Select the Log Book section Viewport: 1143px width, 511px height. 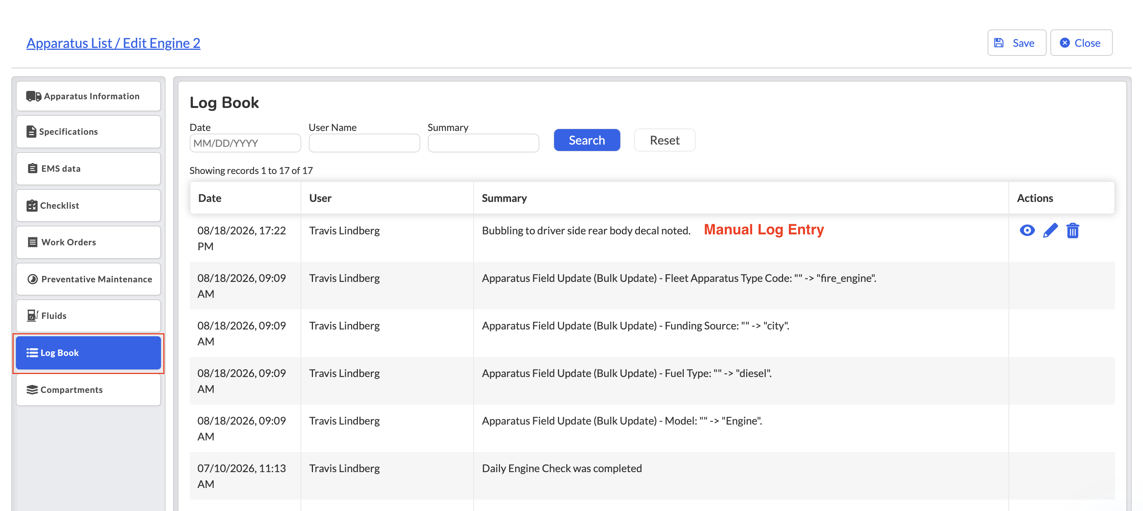88,353
